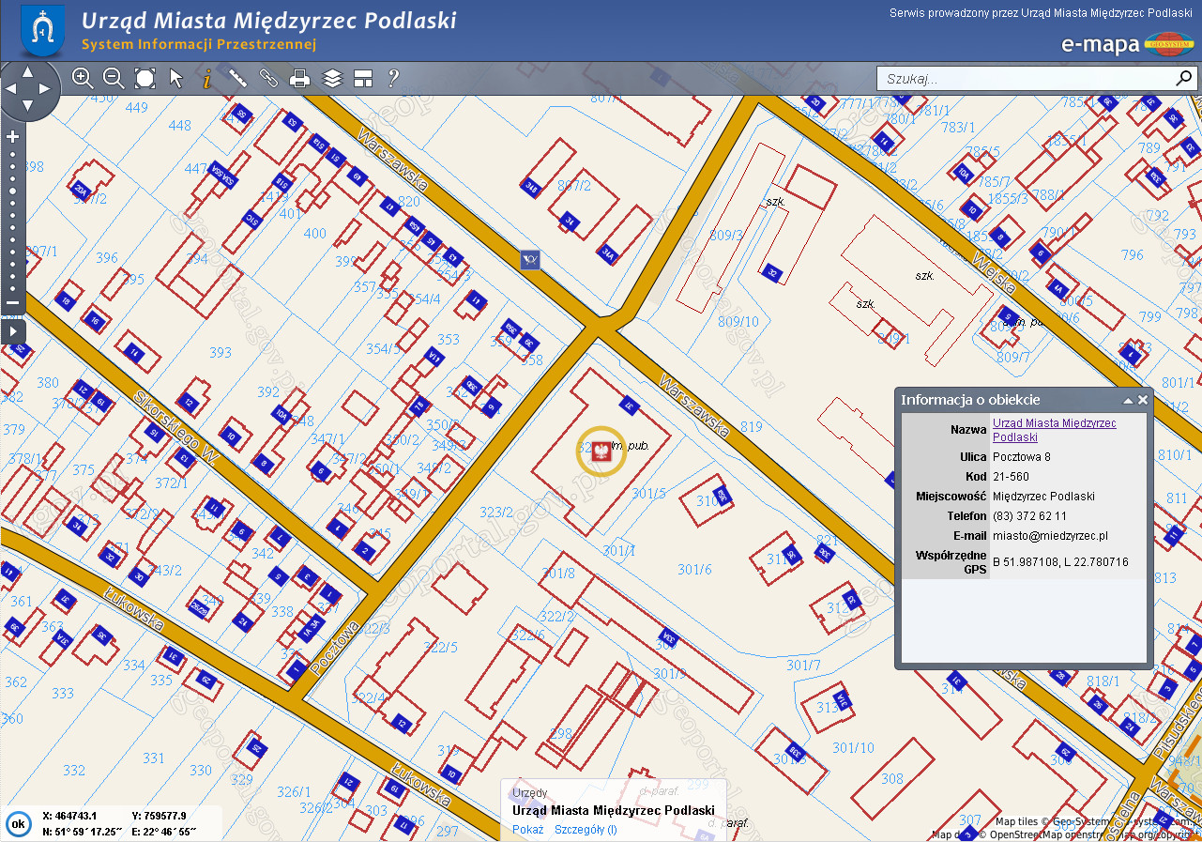Click the ok coordinates icon
Screen dimensions: 1202x842
(x=17, y=824)
